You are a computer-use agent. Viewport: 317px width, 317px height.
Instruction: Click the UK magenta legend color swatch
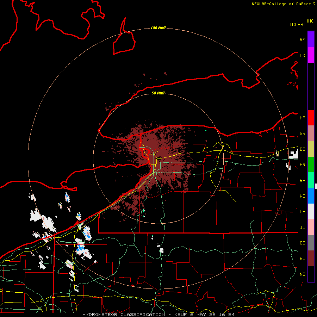(311, 55)
